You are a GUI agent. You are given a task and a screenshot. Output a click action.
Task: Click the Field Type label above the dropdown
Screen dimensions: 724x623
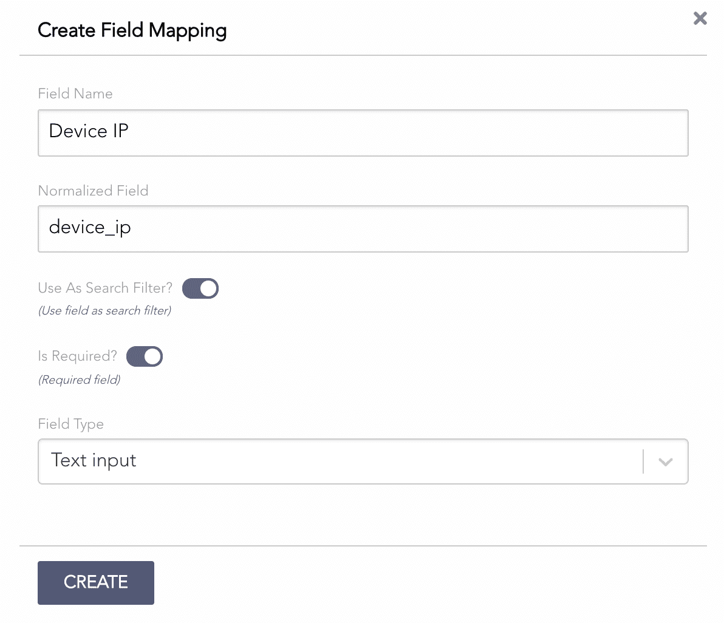[x=70, y=424]
